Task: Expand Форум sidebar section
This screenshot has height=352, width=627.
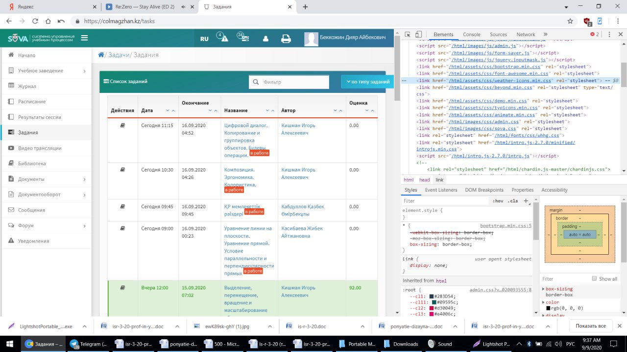Action: pos(46,225)
